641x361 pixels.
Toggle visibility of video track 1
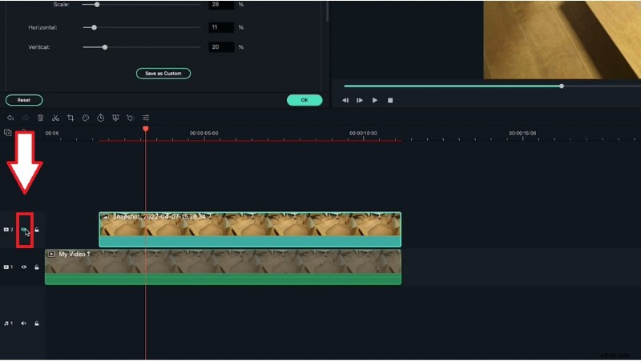(x=24, y=267)
